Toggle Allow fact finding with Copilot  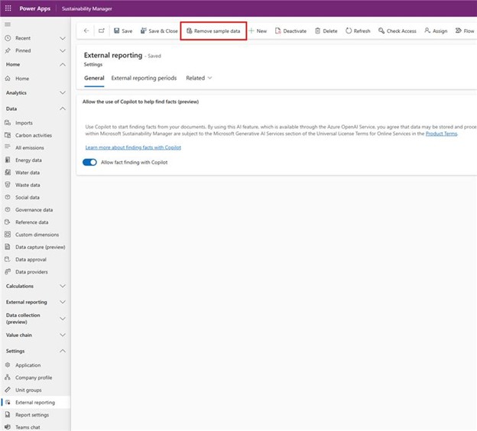pos(89,163)
